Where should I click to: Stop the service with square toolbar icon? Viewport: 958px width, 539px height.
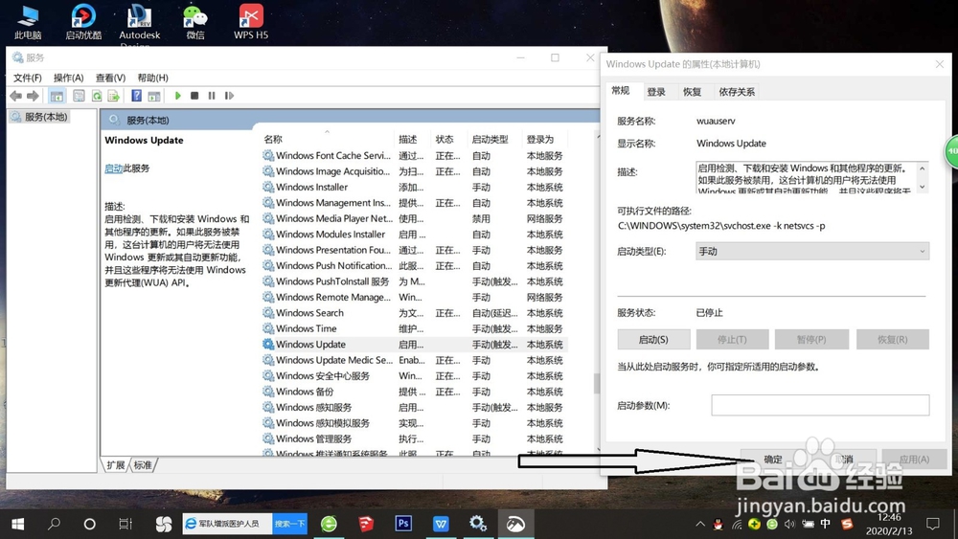coord(194,96)
